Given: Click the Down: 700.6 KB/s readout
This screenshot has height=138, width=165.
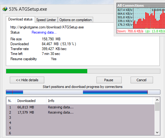Looking at the screenshot, I should pyautogui.click(x=130, y=31).
